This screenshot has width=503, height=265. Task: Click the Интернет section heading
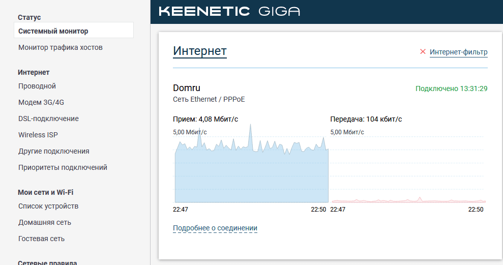pos(200,51)
